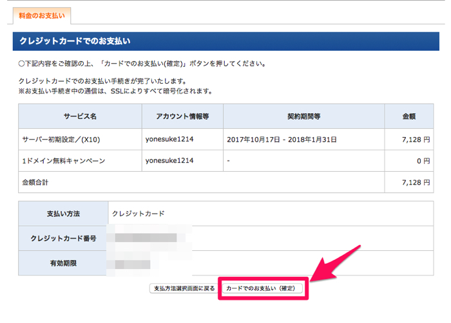Screen dimensions: 451x323
Task: Click the 金額合計 row label
Action: tap(35, 183)
